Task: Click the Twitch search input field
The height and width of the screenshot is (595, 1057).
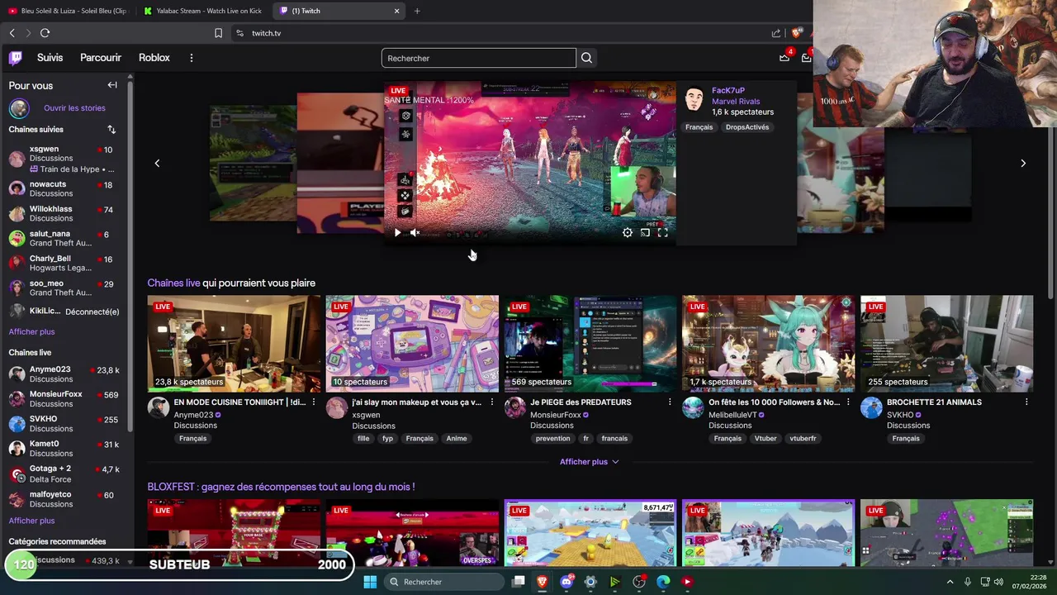Action: (x=479, y=58)
